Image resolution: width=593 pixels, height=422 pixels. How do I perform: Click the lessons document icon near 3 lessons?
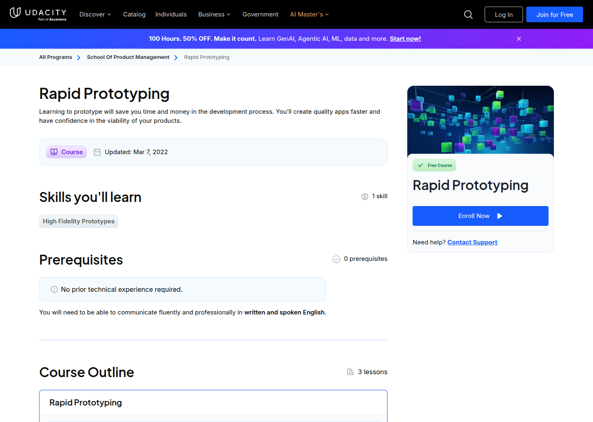click(x=350, y=371)
